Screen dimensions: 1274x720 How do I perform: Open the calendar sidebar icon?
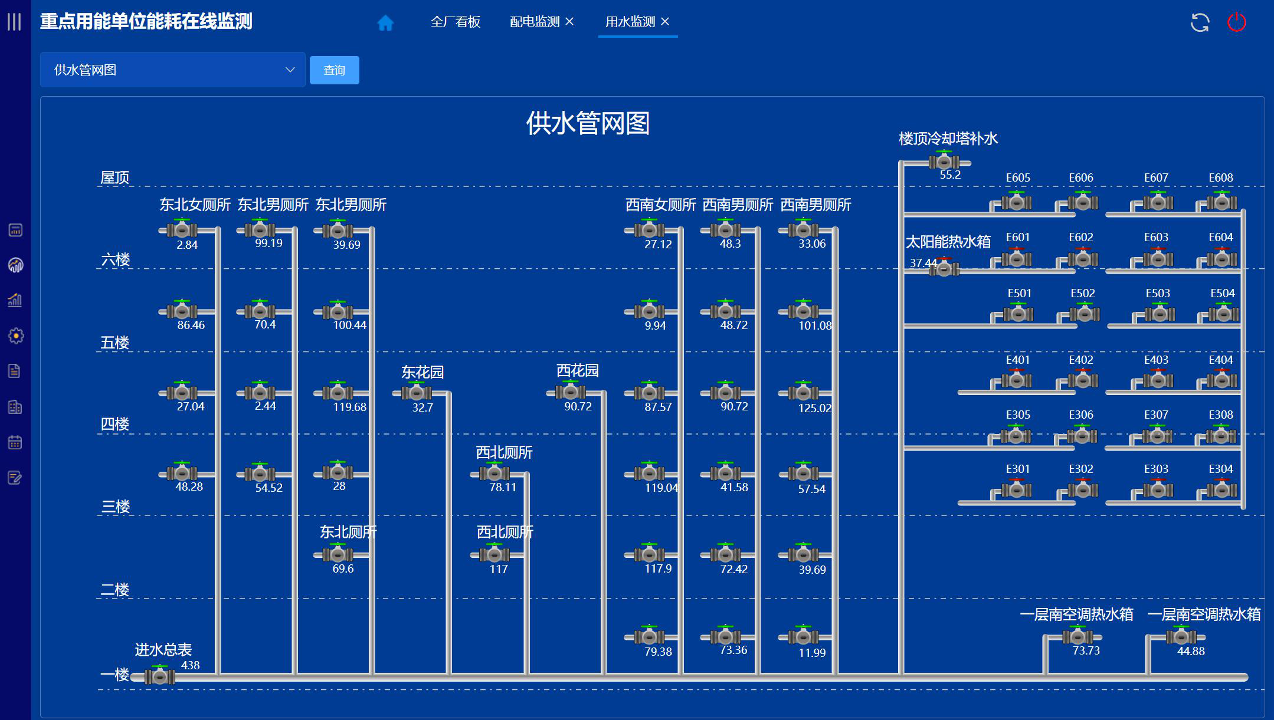tap(15, 442)
